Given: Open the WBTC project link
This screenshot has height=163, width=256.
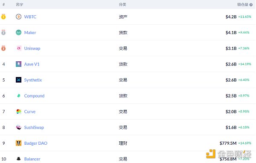Looking at the screenshot, I should coord(30,17).
